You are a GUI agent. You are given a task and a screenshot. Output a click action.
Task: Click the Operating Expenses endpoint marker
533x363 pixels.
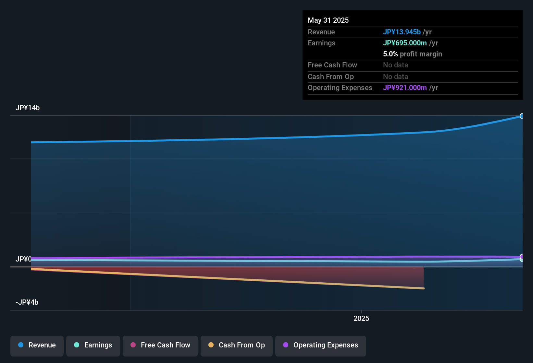coord(522,257)
